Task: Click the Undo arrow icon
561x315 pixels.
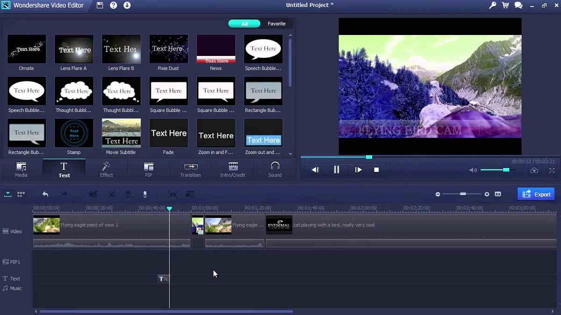Action: pyautogui.click(x=45, y=194)
